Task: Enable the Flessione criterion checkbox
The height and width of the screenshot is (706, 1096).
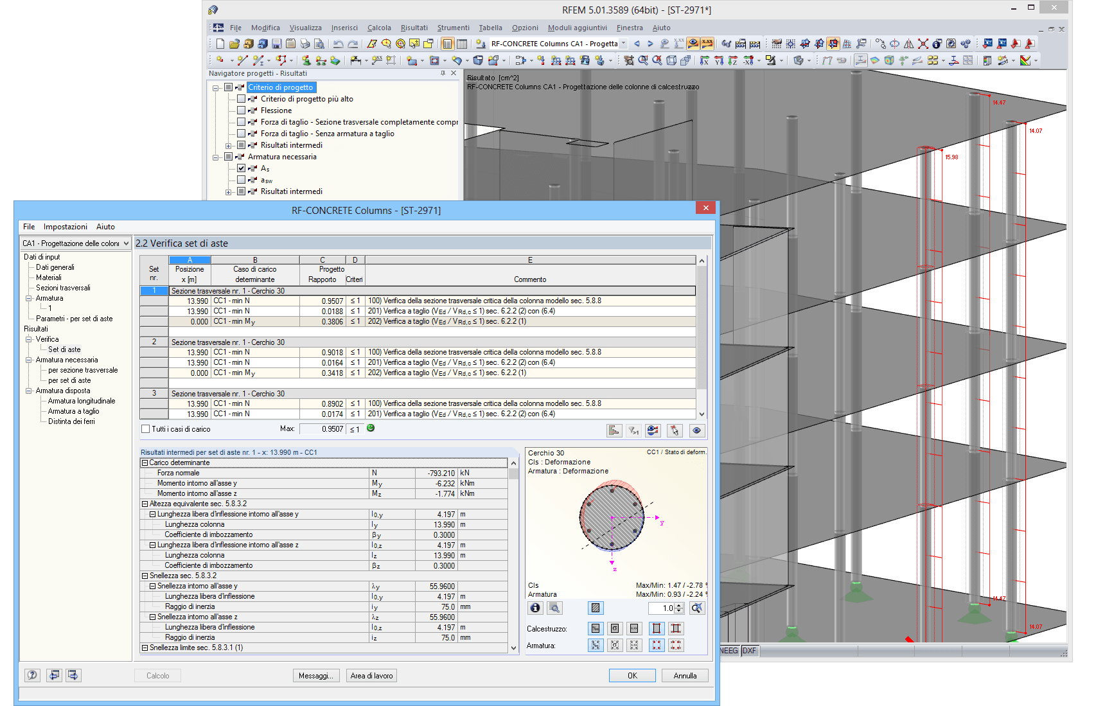Action: (242, 110)
